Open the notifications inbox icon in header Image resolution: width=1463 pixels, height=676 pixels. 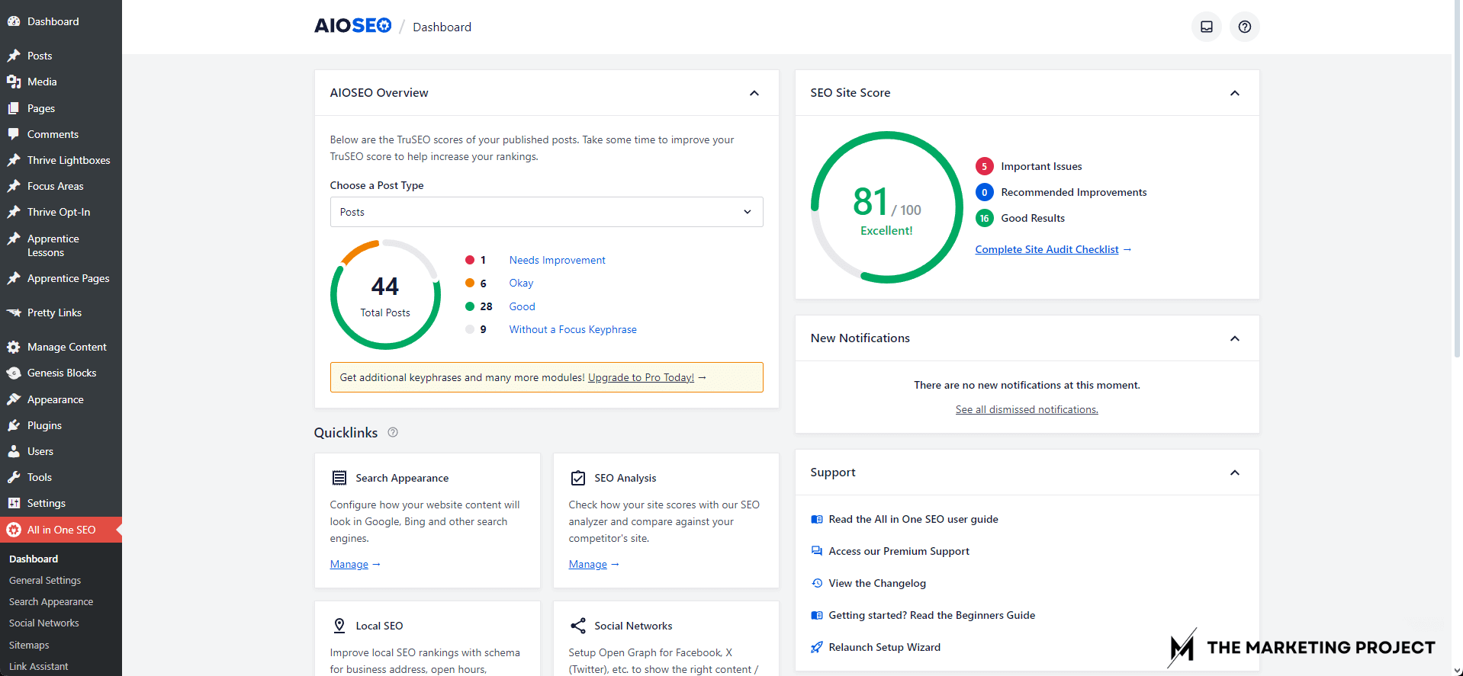(1206, 27)
